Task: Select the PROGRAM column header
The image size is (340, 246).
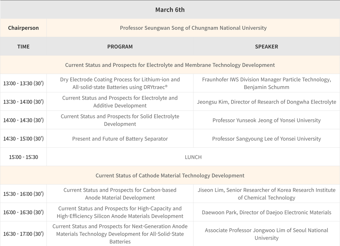Action: 120,46
